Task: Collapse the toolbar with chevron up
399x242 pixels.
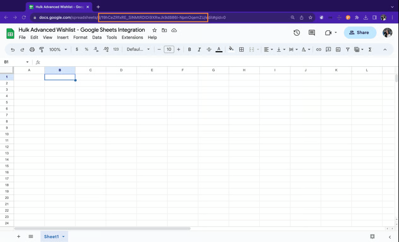Action: [385, 49]
